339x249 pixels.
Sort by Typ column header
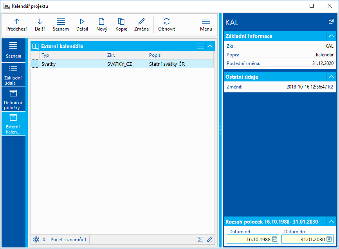[72, 55]
